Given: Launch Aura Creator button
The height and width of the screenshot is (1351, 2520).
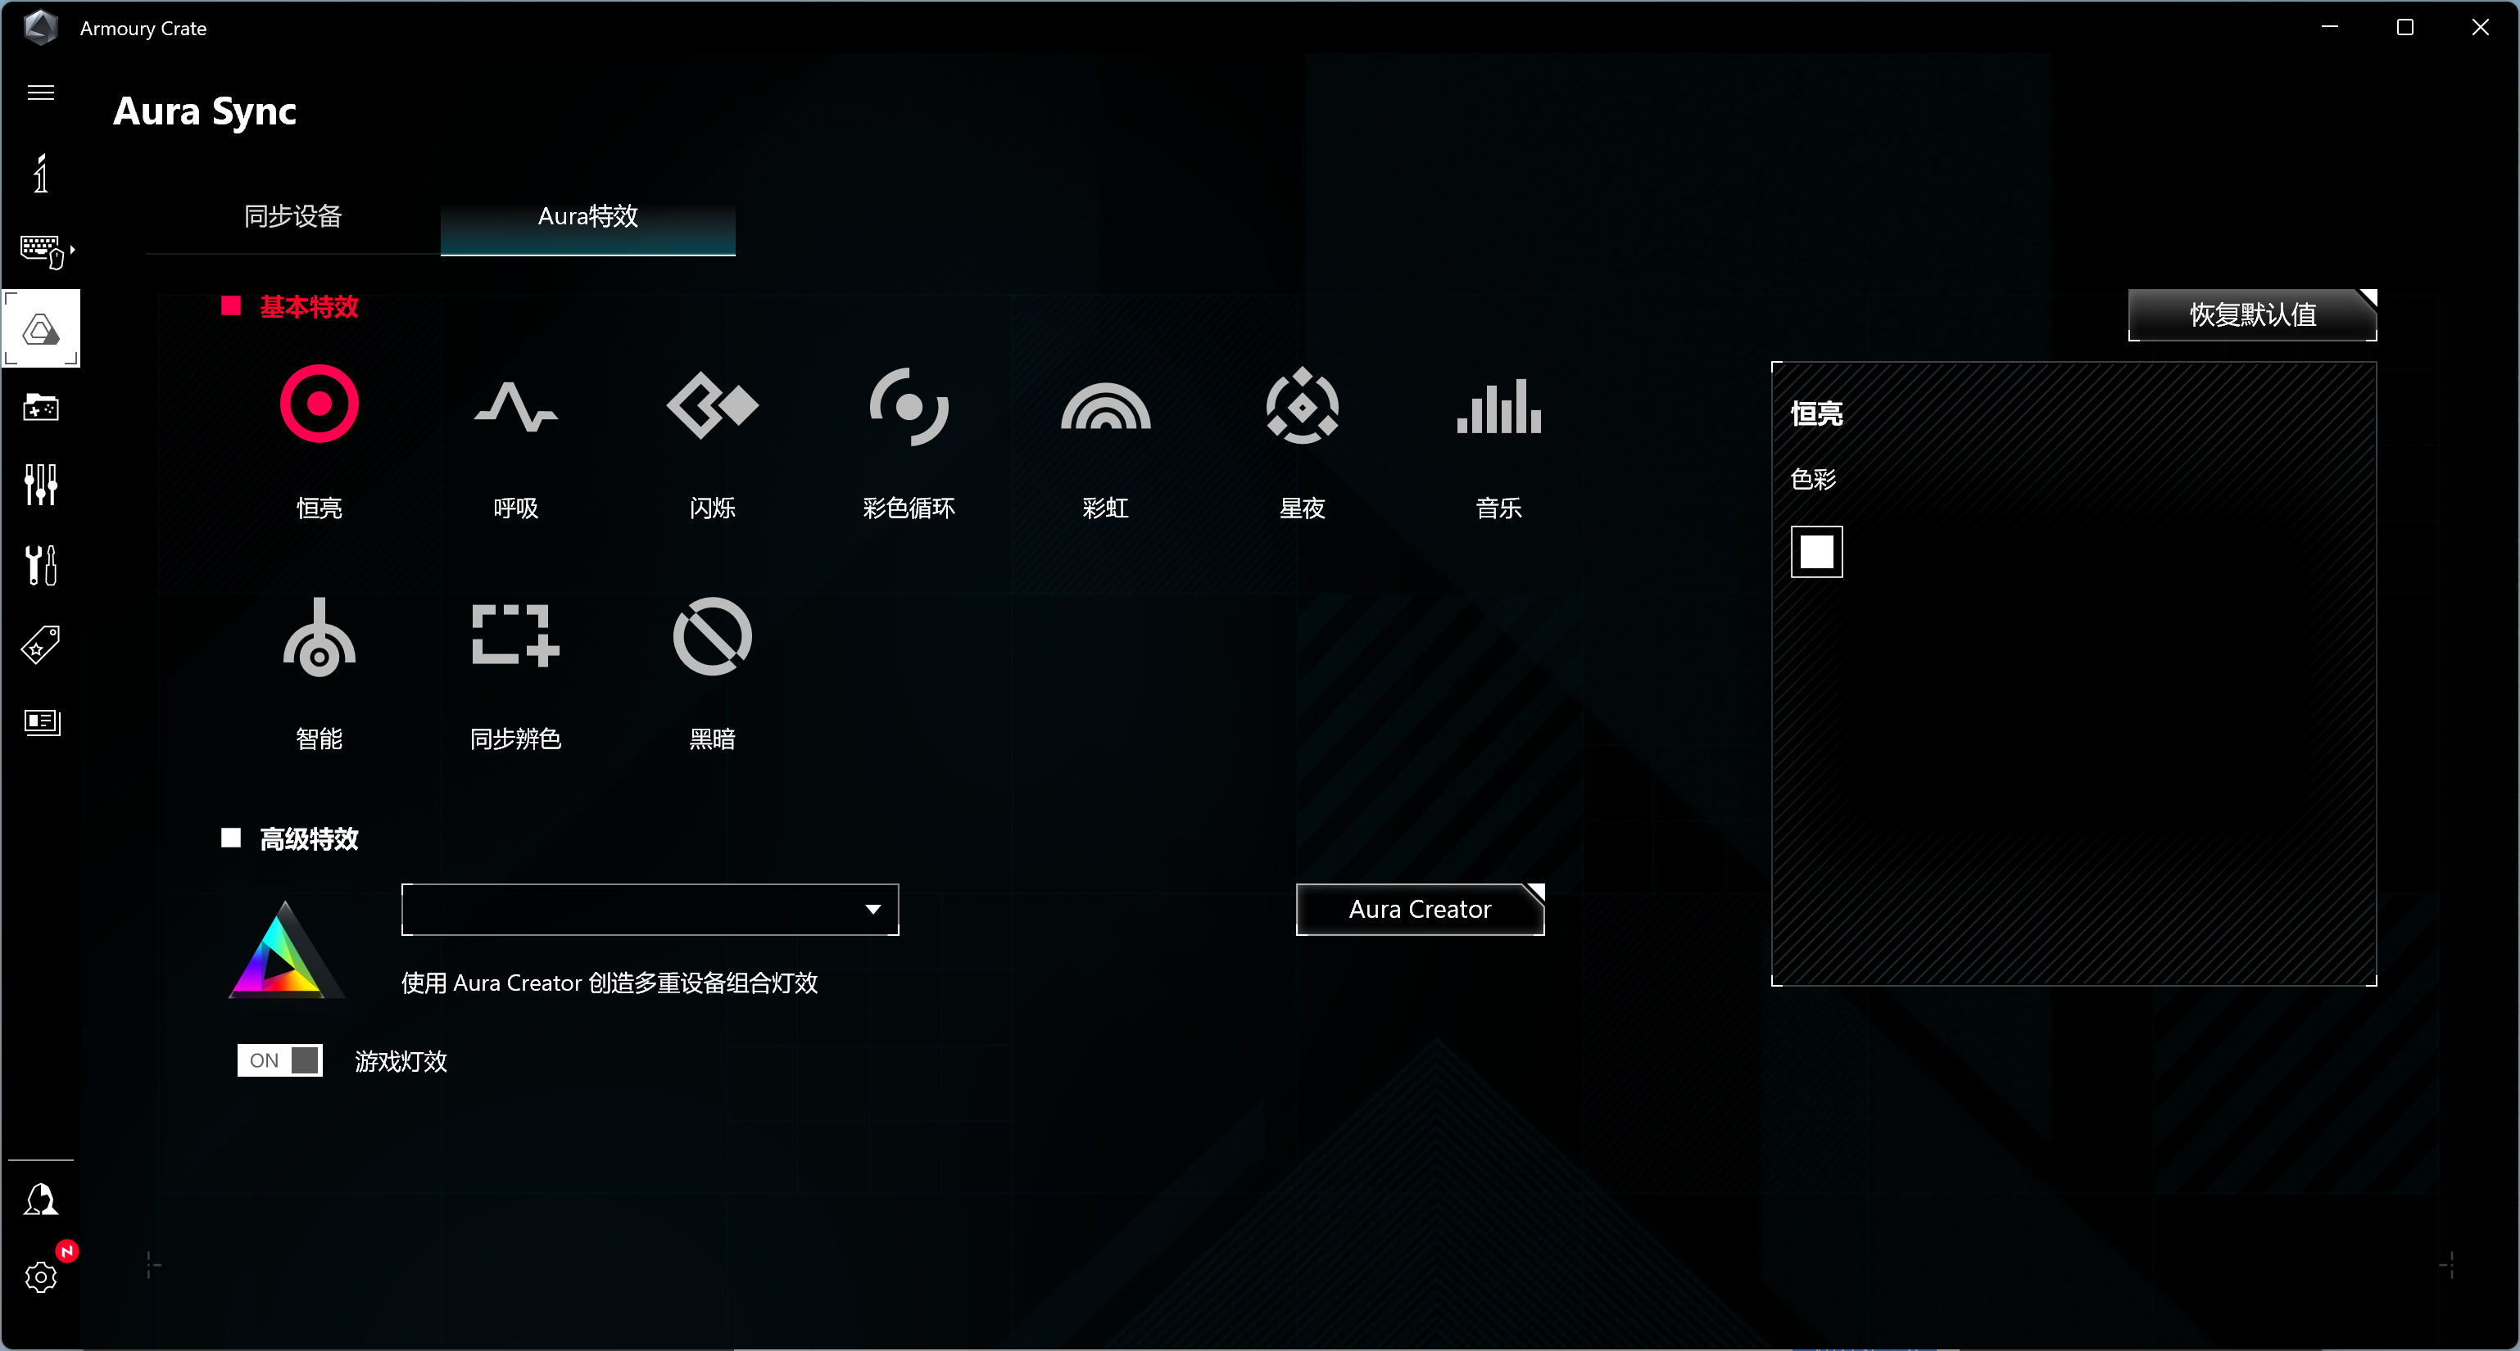Looking at the screenshot, I should [x=1420, y=909].
